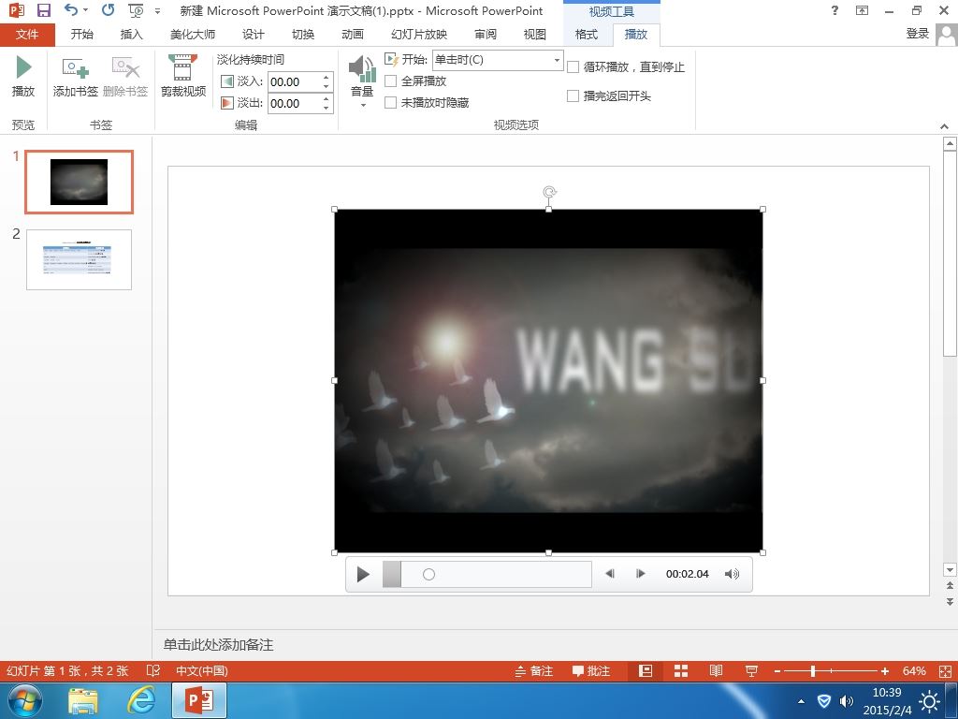Open the Animations (动画) ribbon tab

pos(353,35)
